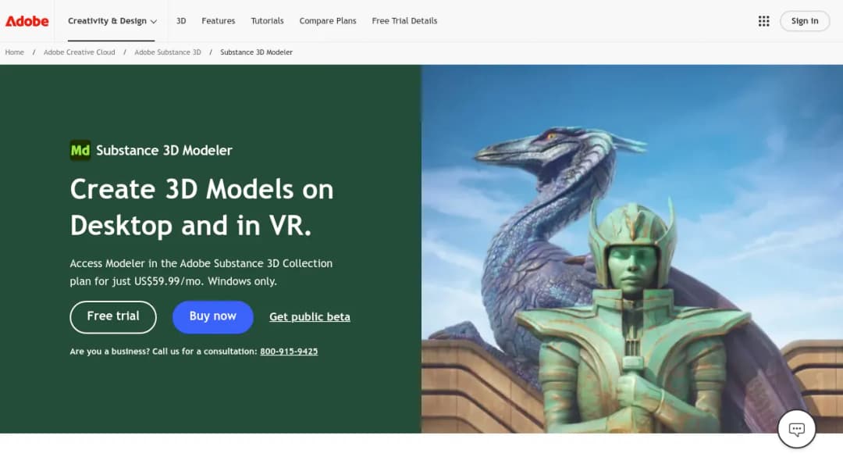The width and height of the screenshot is (843, 475).
Task: Click the Buy now button
Action: pyautogui.click(x=212, y=317)
